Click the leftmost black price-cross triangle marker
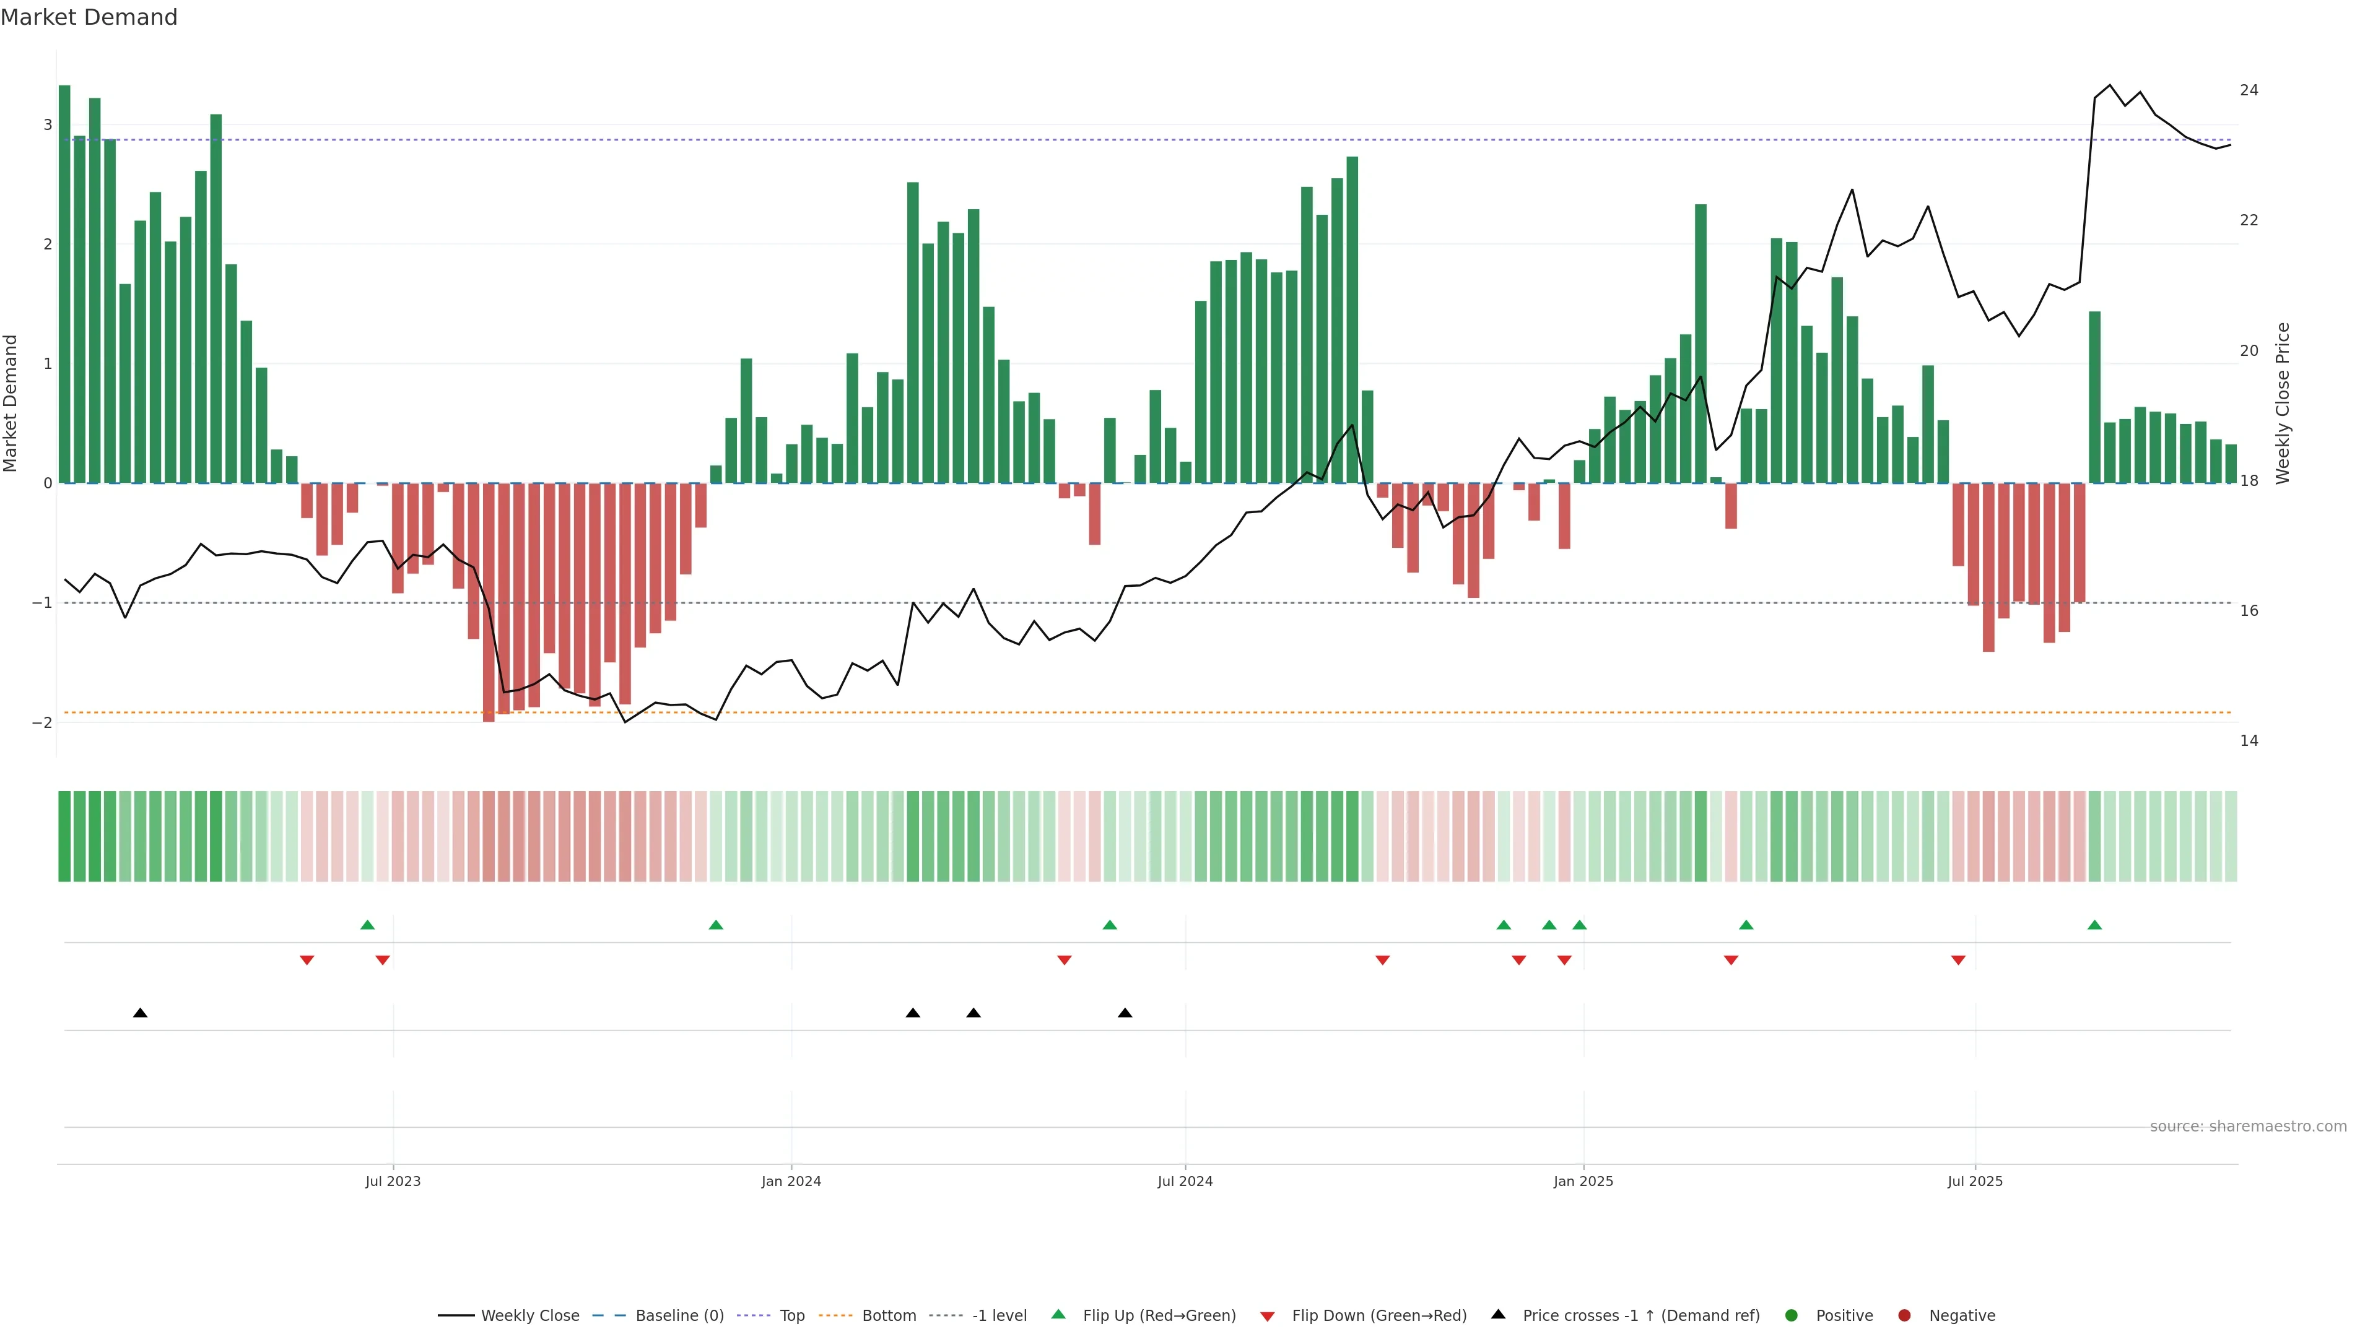2378x1337 pixels. pyautogui.click(x=141, y=1013)
